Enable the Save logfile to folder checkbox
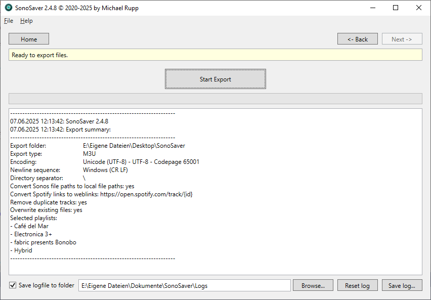This screenshot has width=431, height=300. tap(12, 285)
